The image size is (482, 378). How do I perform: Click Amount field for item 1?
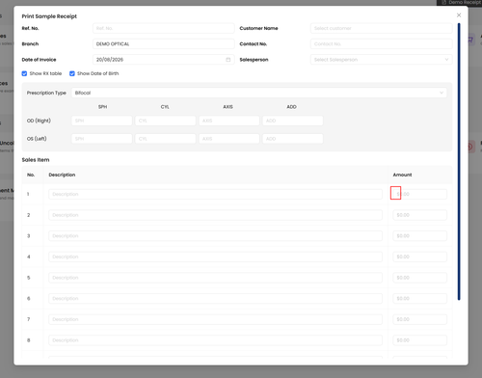[x=419, y=194]
